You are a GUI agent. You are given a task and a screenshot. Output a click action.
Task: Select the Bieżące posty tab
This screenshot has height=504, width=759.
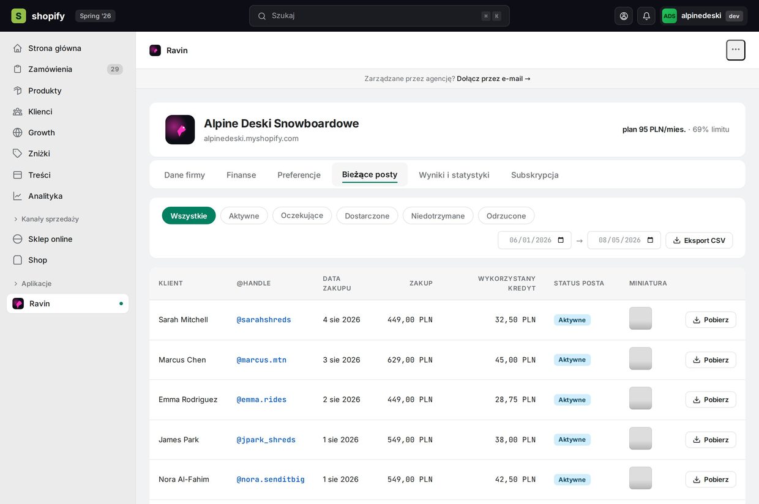click(370, 175)
